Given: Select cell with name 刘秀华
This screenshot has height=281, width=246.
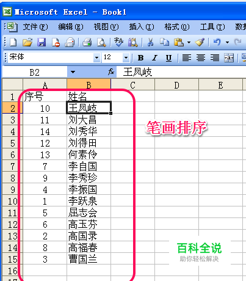Looking at the screenshot, I should point(89,131).
